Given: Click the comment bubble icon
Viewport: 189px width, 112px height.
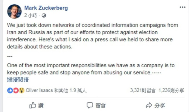Looking at the screenshot, I should 89,105.
